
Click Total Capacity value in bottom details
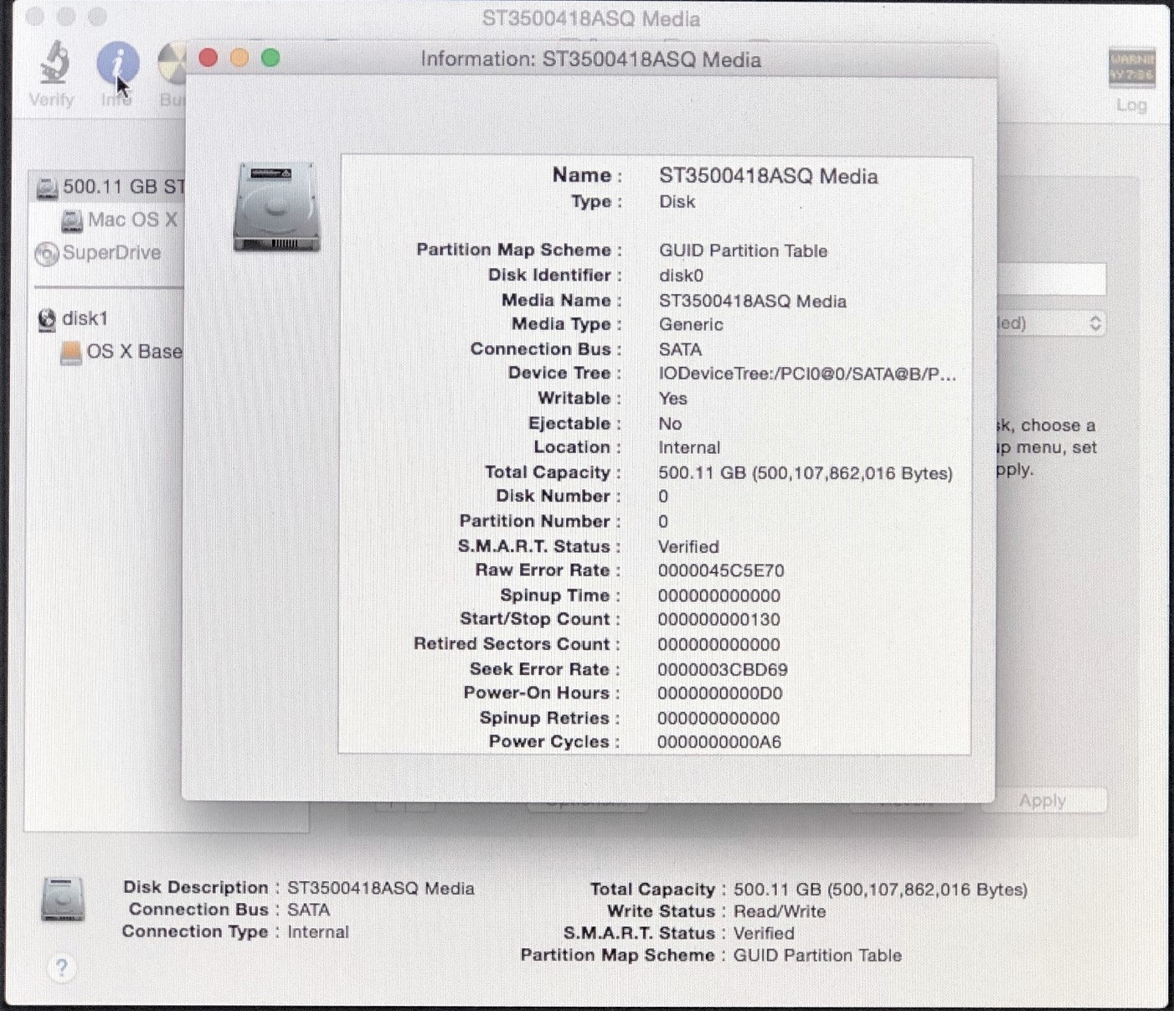[881, 890]
